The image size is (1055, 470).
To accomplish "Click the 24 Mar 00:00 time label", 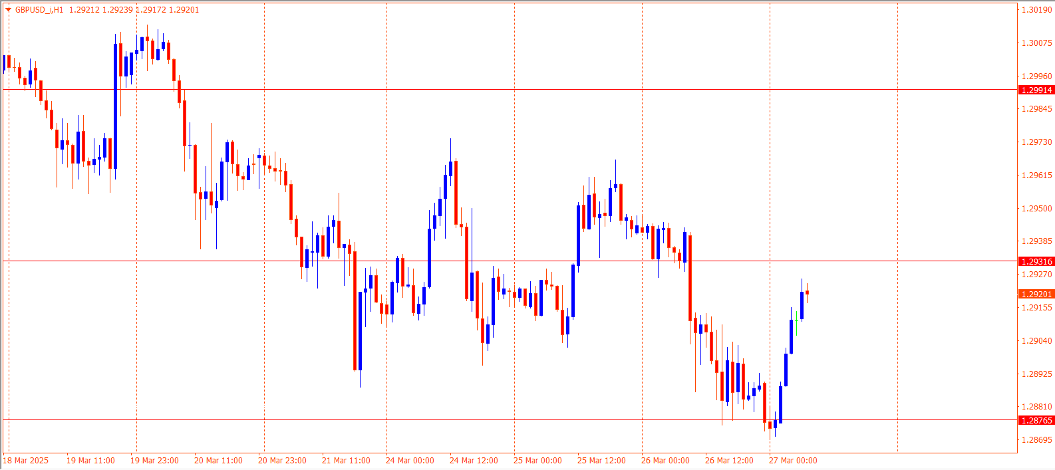I will point(410,461).
